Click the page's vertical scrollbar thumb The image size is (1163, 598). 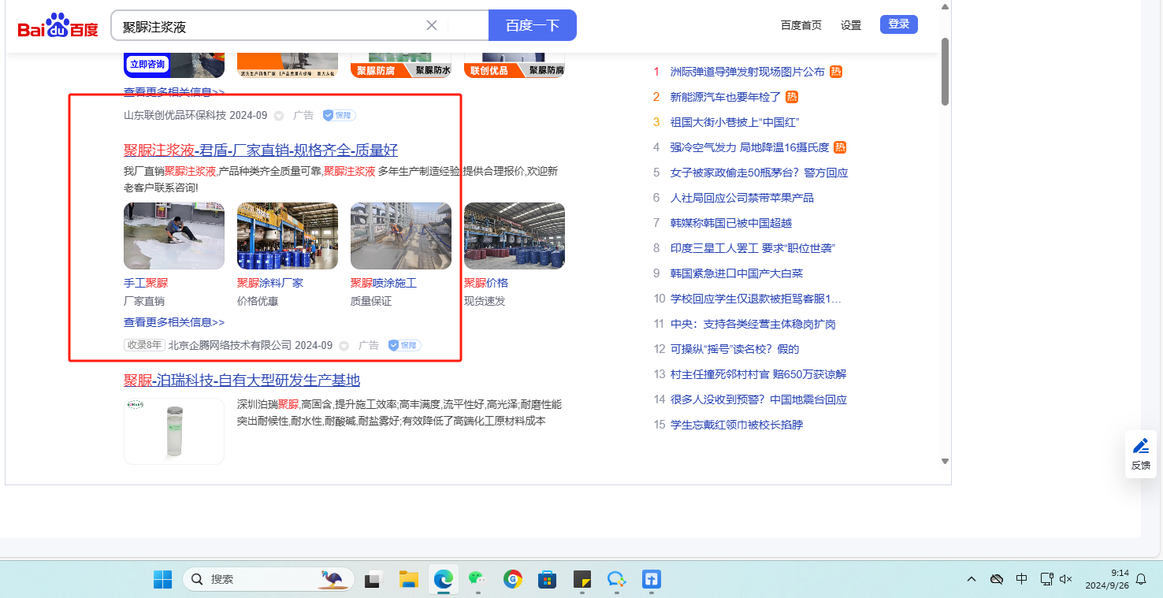point(945,71)
